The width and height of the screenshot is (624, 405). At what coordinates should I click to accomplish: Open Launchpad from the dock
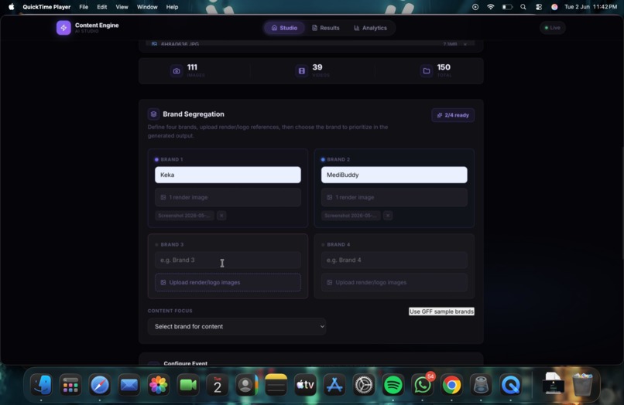(70, 385)
